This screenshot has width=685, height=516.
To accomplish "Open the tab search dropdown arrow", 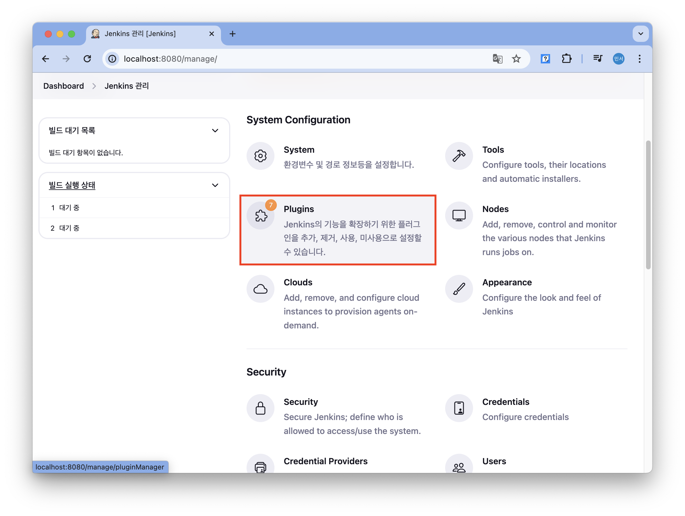I will tap(641, 34).
